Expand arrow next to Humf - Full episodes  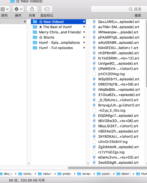(x=84, y=48)
